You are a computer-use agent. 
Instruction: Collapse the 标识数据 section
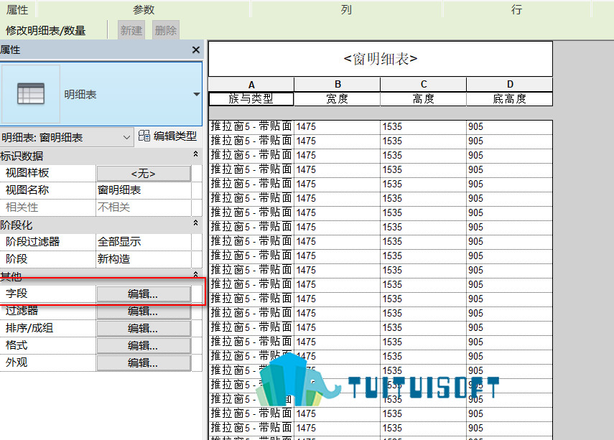[x=195, y=155]
